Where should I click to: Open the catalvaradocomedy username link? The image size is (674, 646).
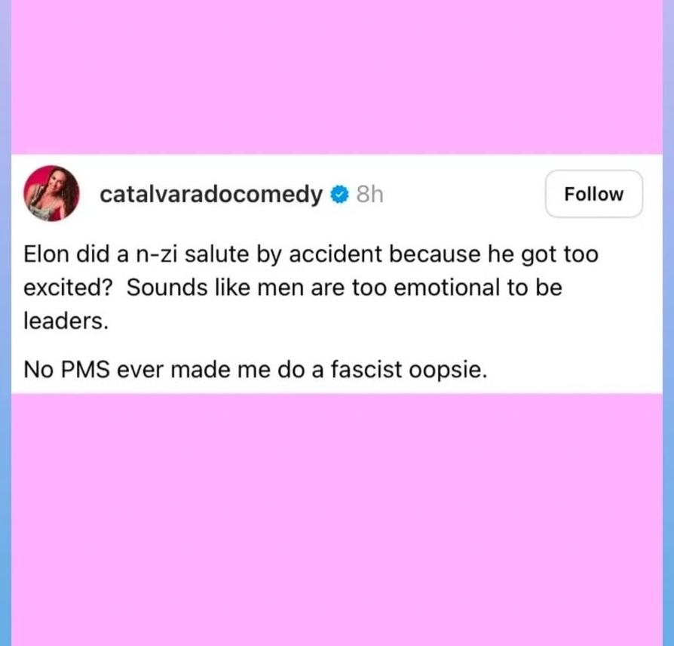point(210,195)
